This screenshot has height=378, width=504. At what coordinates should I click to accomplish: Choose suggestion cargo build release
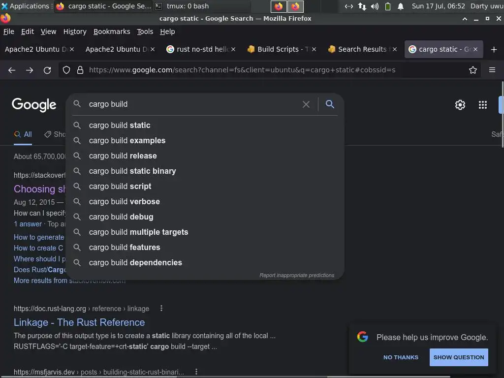(205, 156)
